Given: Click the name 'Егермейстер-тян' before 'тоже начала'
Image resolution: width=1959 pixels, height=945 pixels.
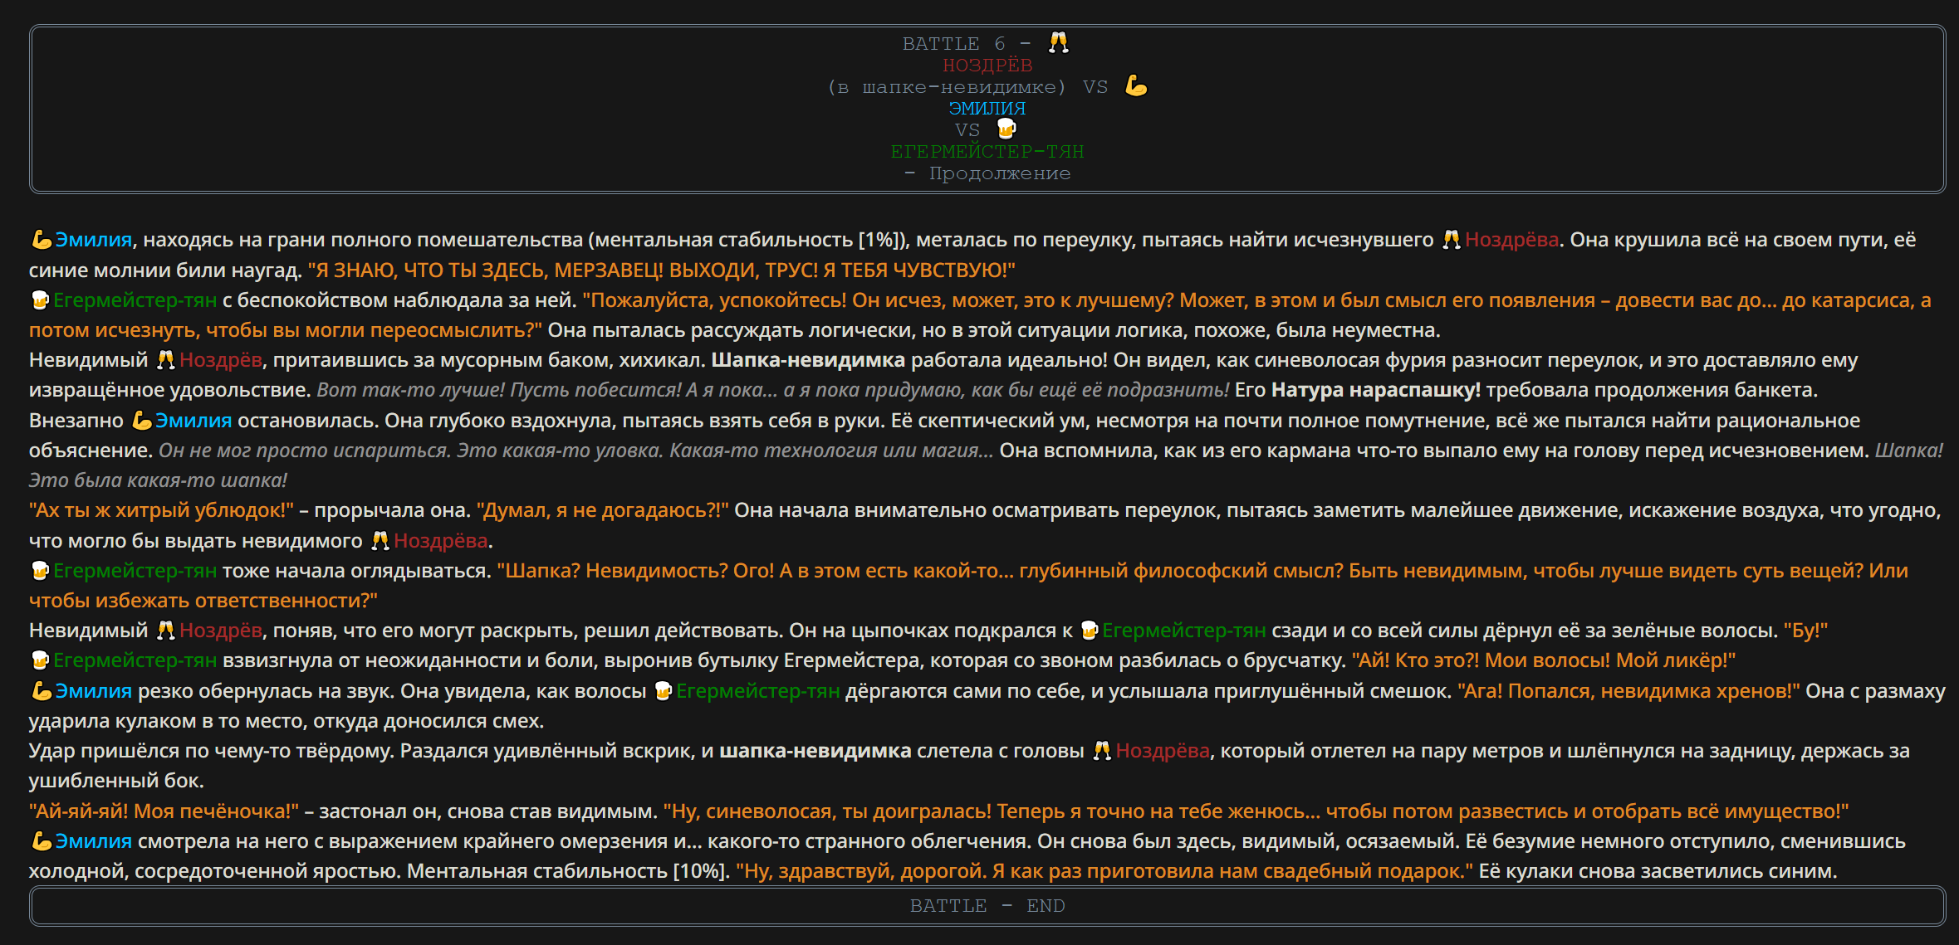Looking at the screenshot, I should tap(135, 571).
